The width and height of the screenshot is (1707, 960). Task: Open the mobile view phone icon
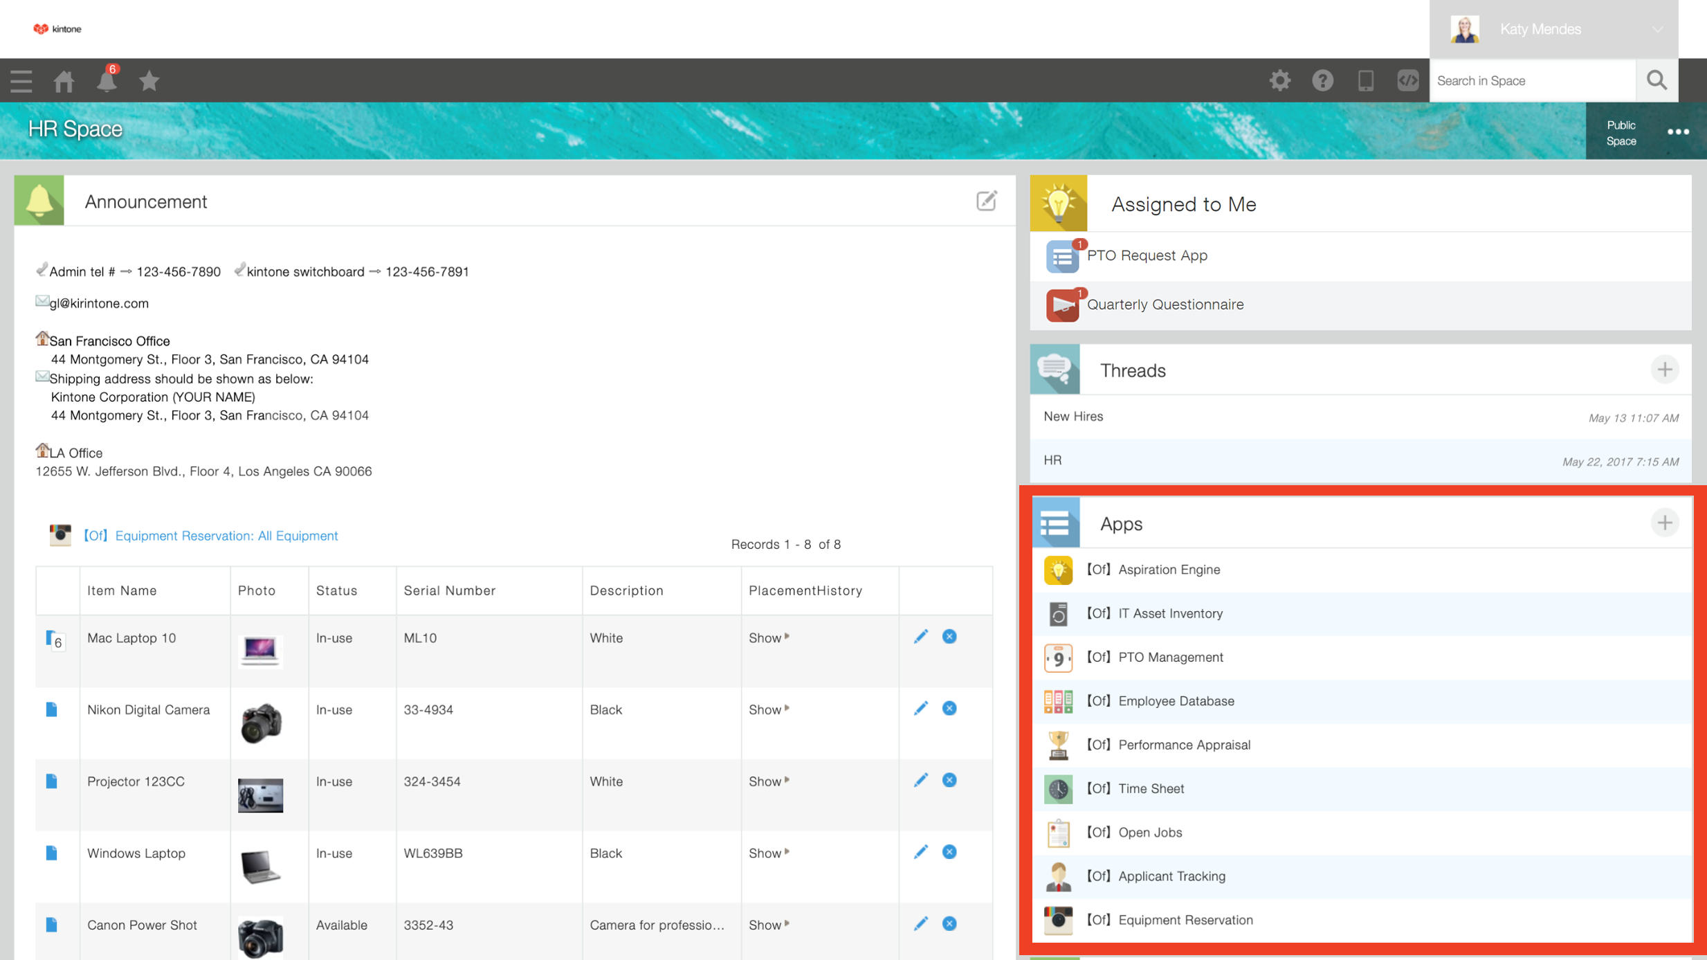(1365, 80)
